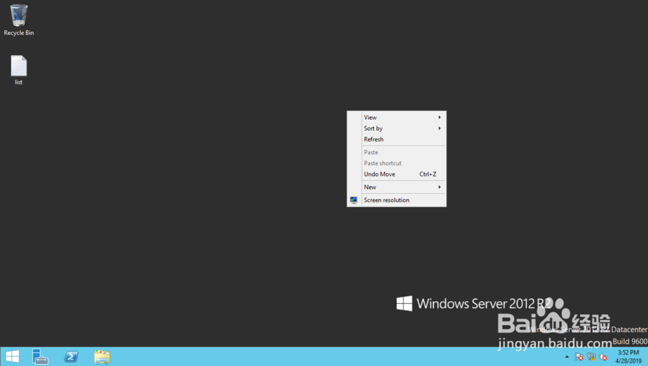Choose Refresh in the context menu
This screenshot has width=648, height=366.
pos(397,139)
